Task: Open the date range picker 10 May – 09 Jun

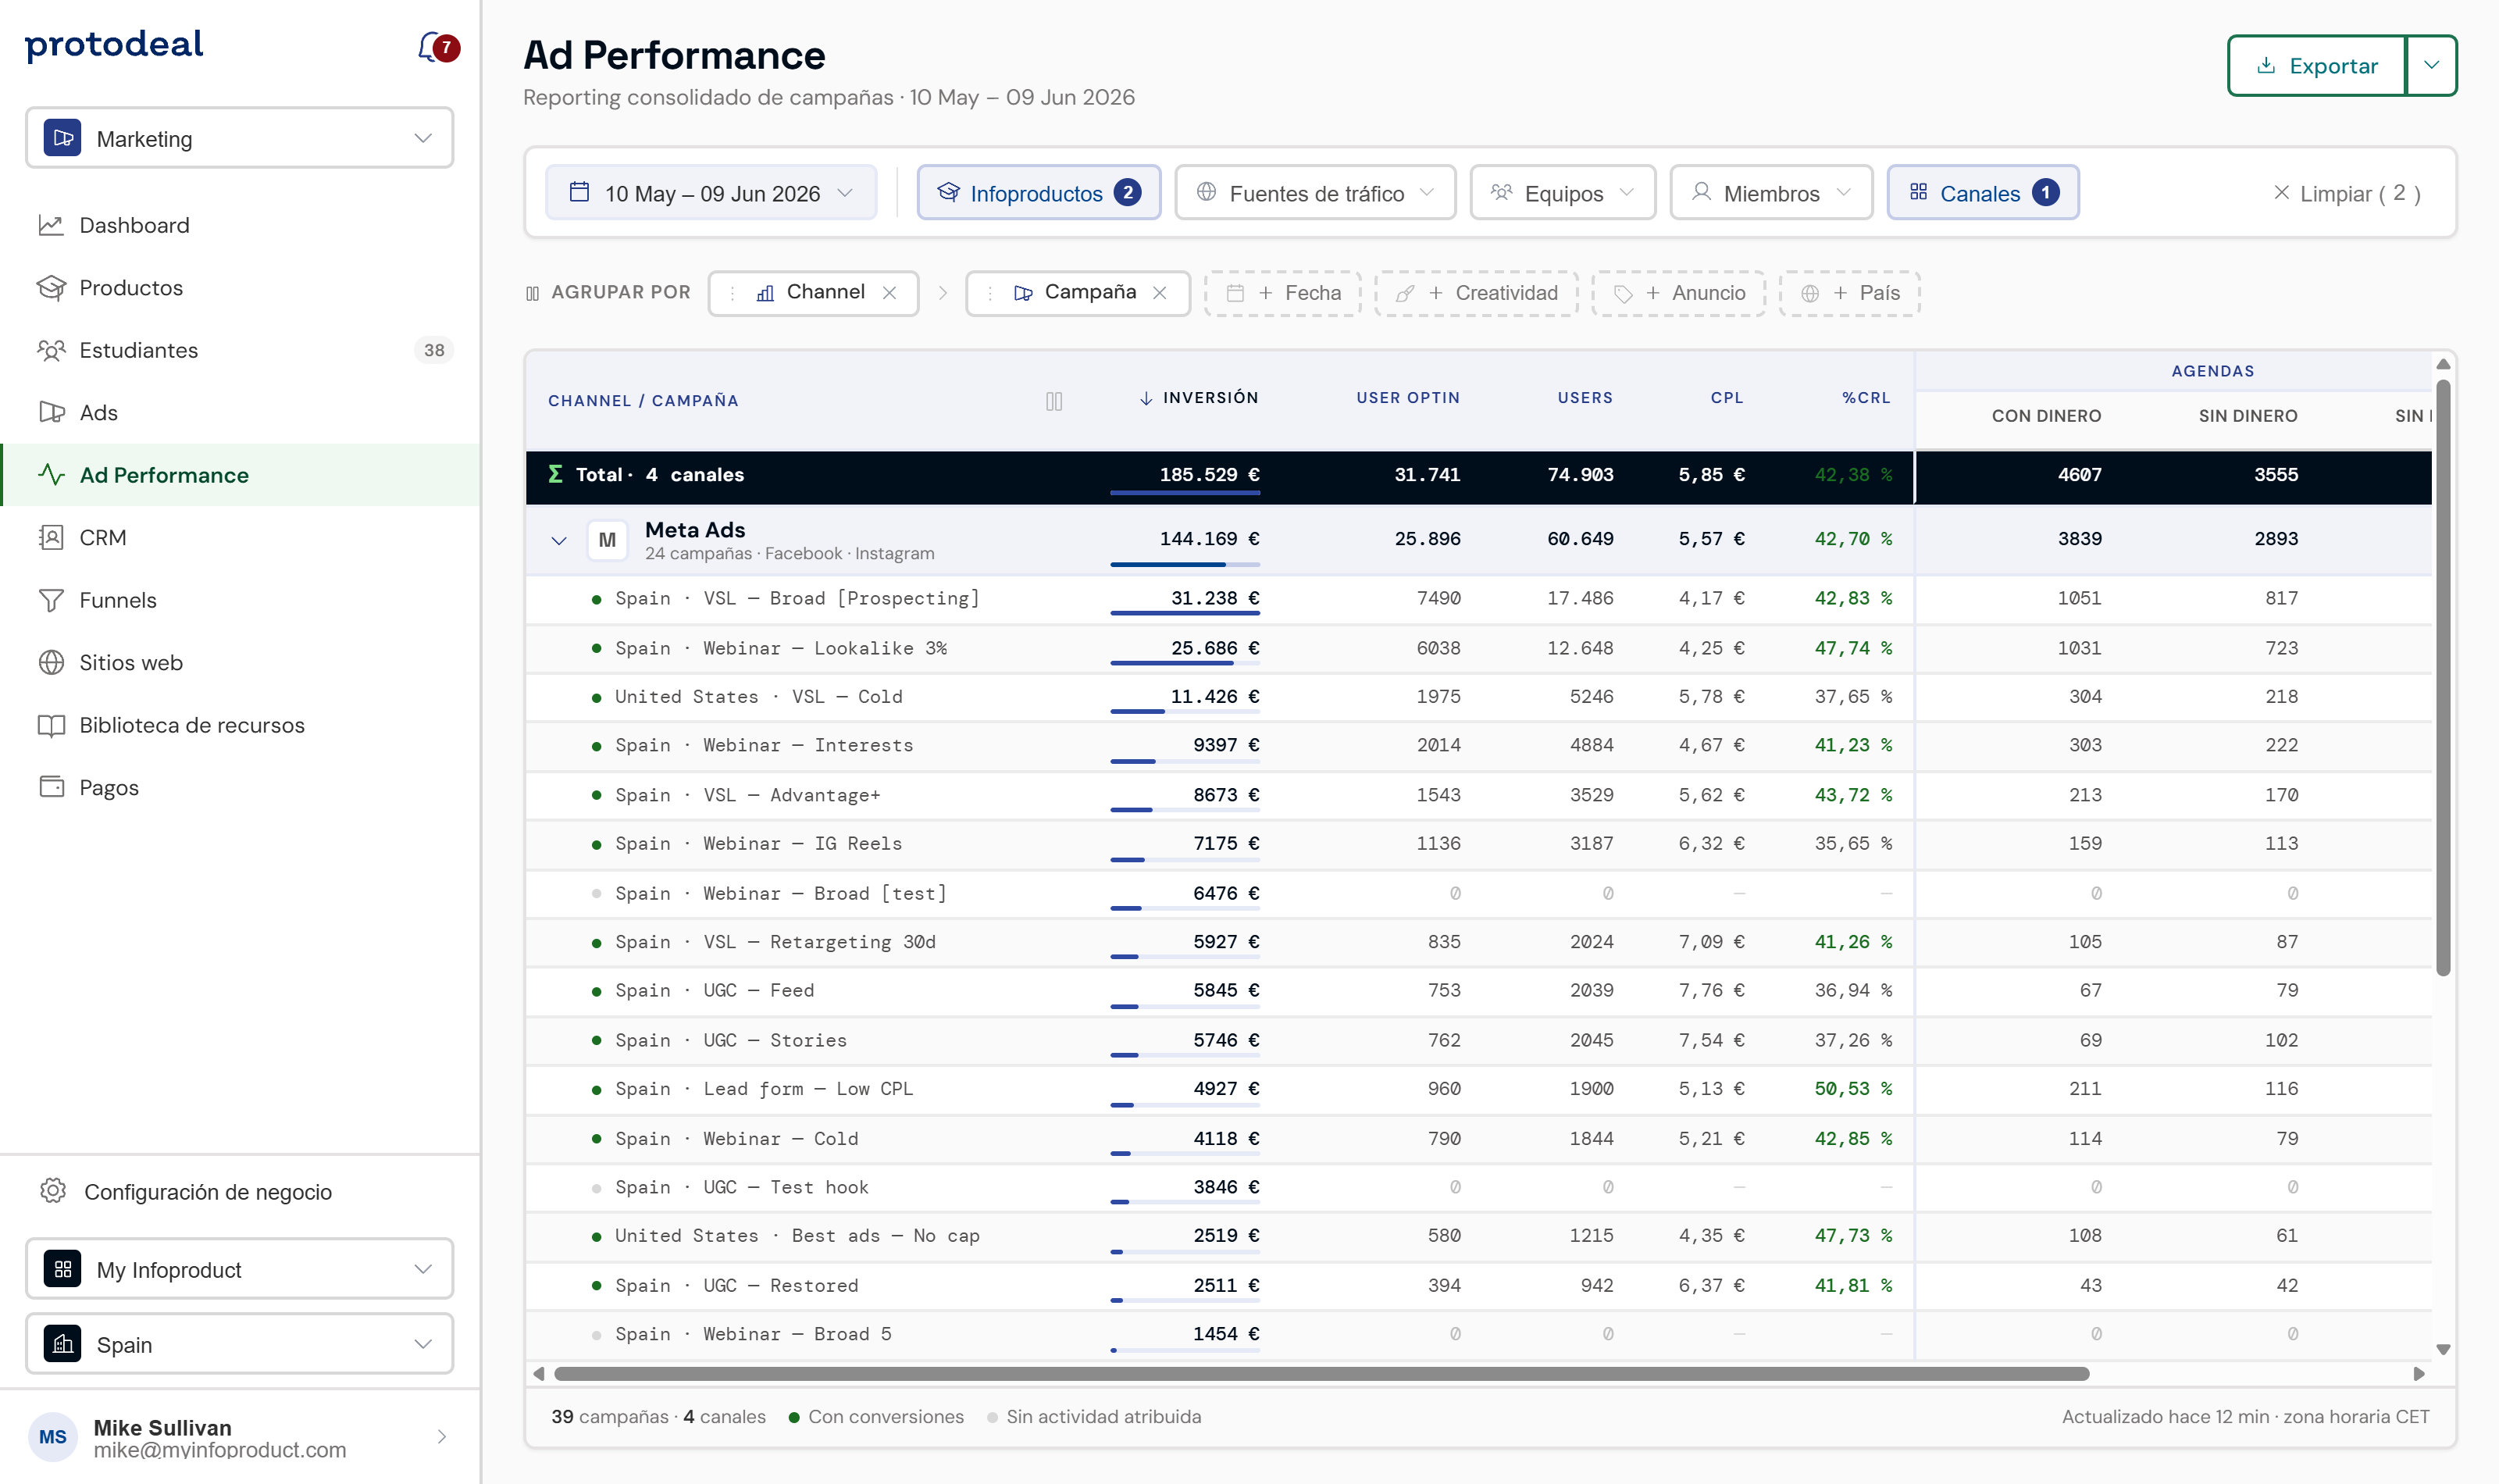Action: (x=711, y=193)
